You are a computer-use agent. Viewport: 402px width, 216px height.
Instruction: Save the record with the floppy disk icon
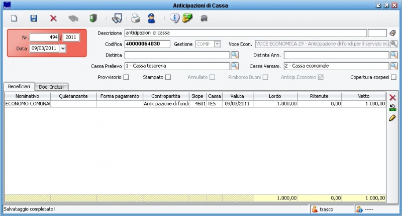tap(34, 19)
